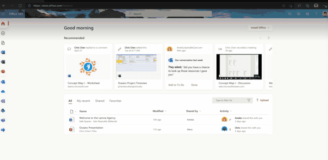Launch Excel from the left sidebar

[3, 62]
